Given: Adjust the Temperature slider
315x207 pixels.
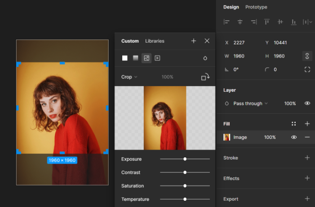Looking at the screenshot, I should coord(185,199).
